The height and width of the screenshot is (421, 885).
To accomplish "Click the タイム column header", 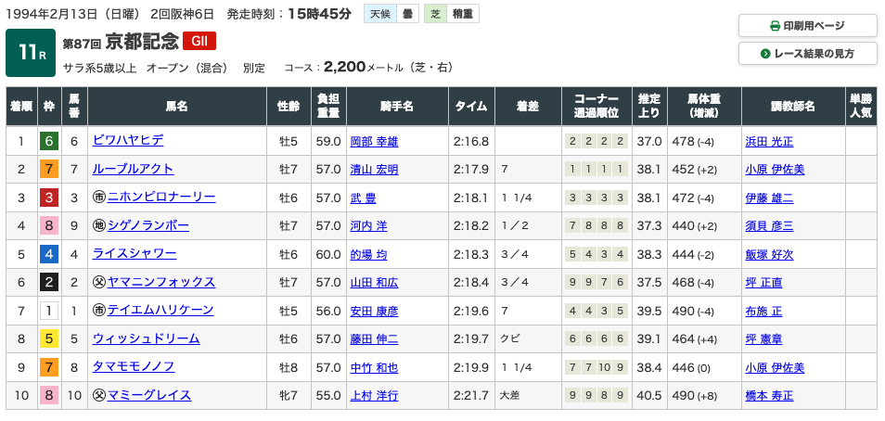I will click(471, 106).
